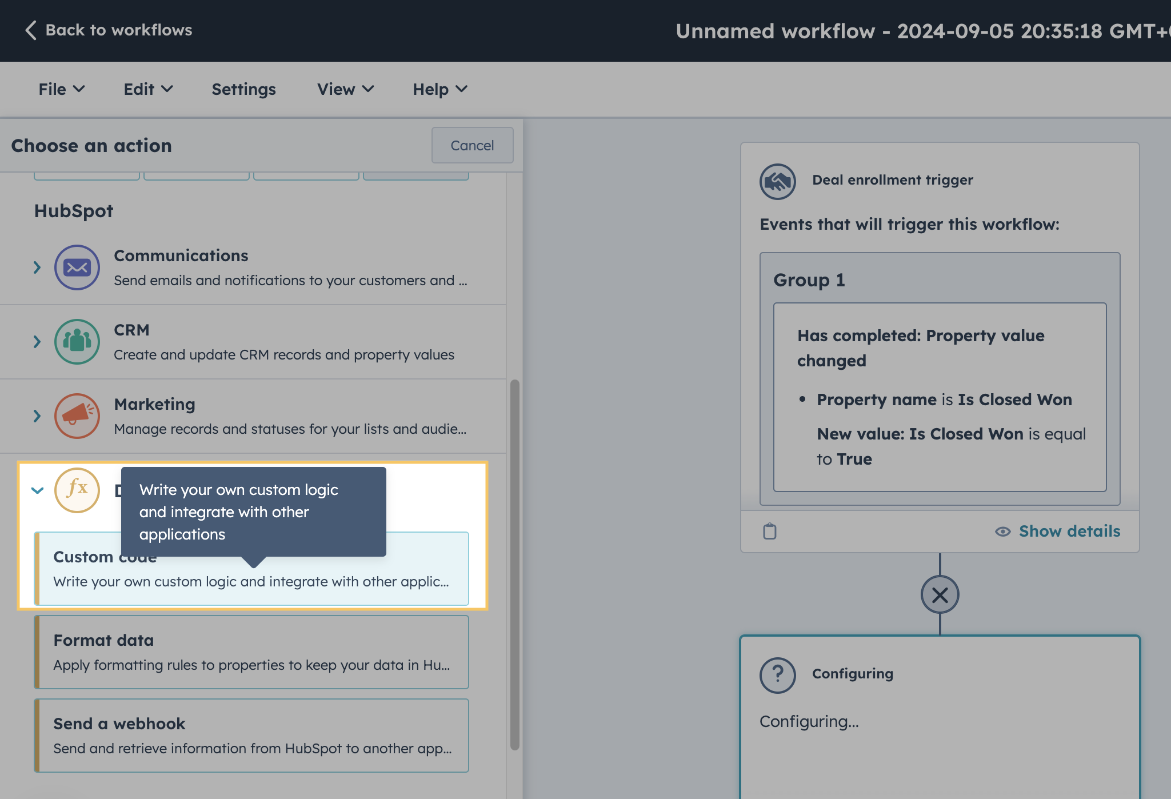Screen dimensions: 1171x799
Task: Click the Edit menu dropdown arrow
Action: click(x=167, y=89)
